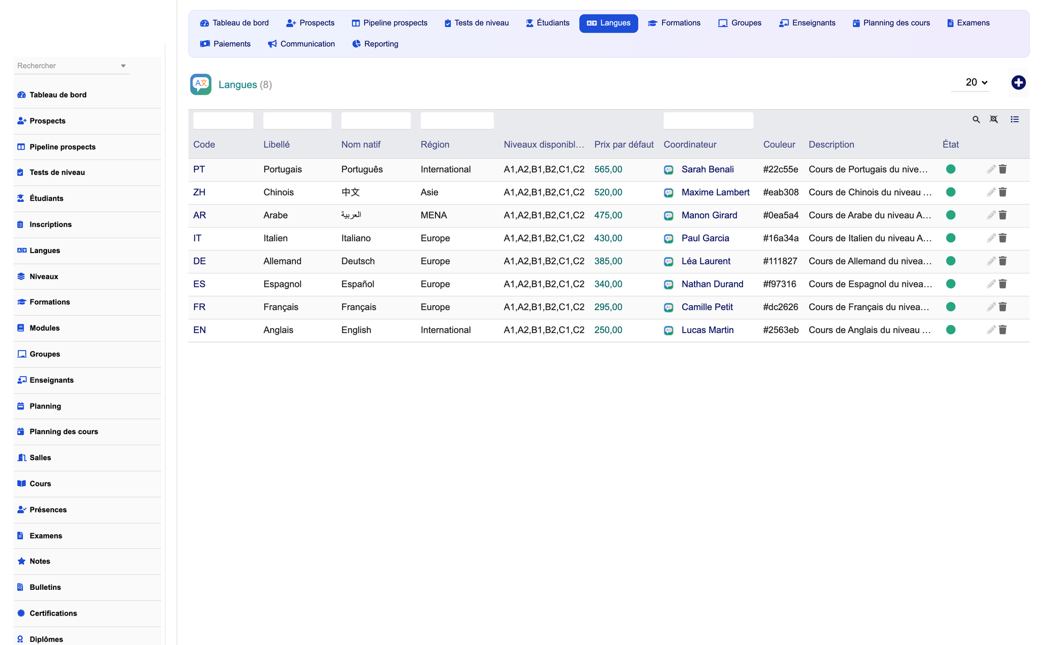
Task: Click the Région column filter field
Action: pyautogui.click(x=457, y=120)
